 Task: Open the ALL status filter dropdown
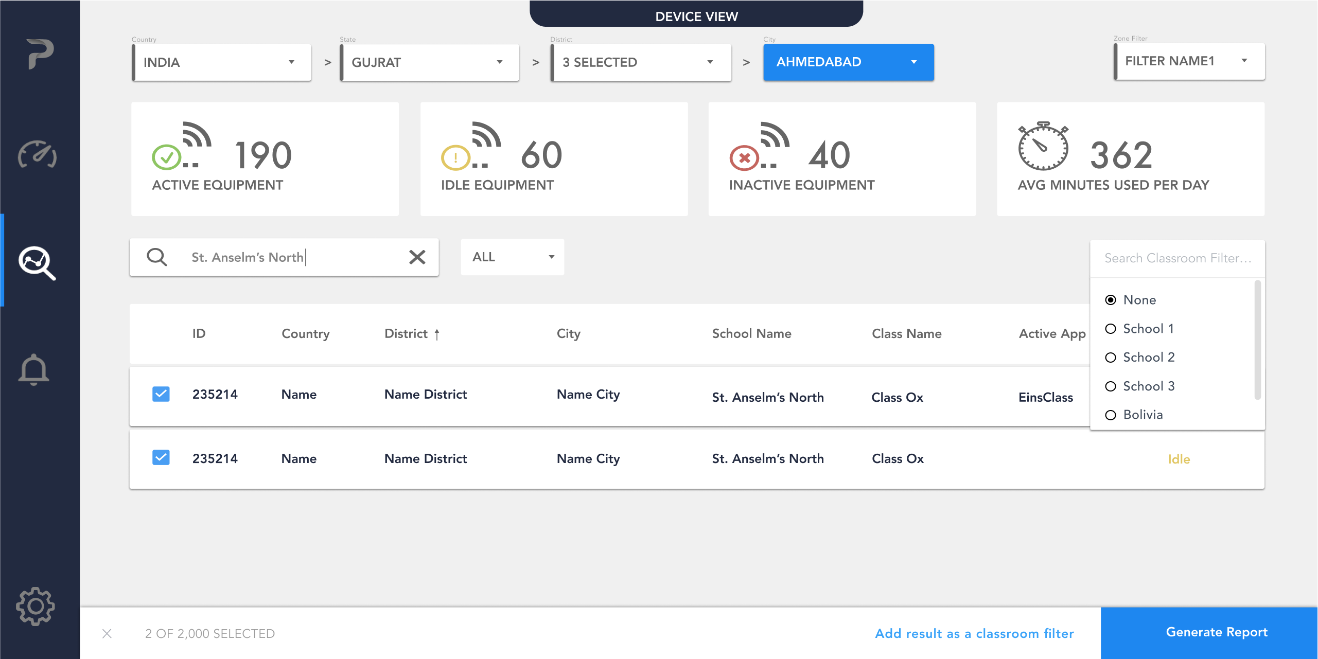click(513, 257)
